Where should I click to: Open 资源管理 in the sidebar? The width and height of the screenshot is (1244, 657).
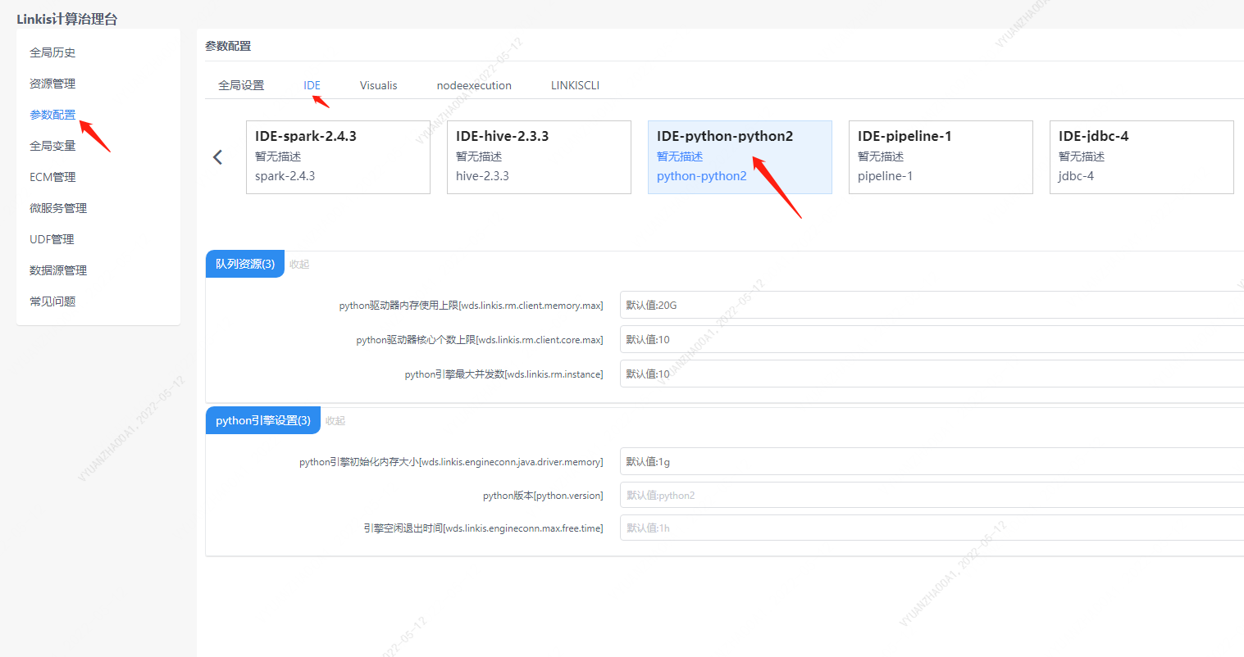pyautogui.click(x=52, y=83)
